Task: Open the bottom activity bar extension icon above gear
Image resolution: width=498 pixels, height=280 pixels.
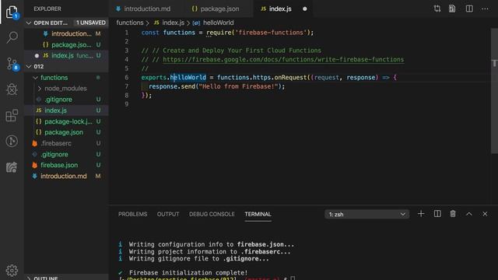Action: coord(12,167)
